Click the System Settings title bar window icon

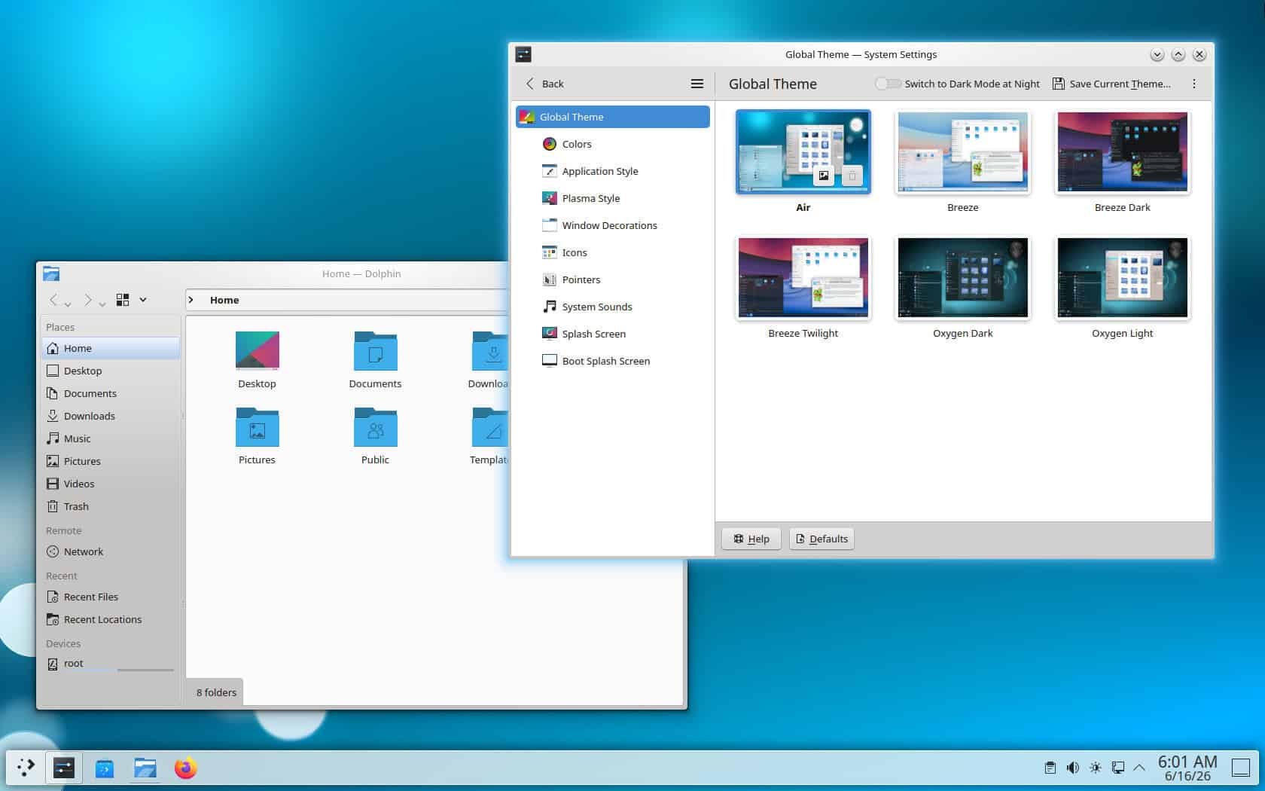(x=523, y=54)
